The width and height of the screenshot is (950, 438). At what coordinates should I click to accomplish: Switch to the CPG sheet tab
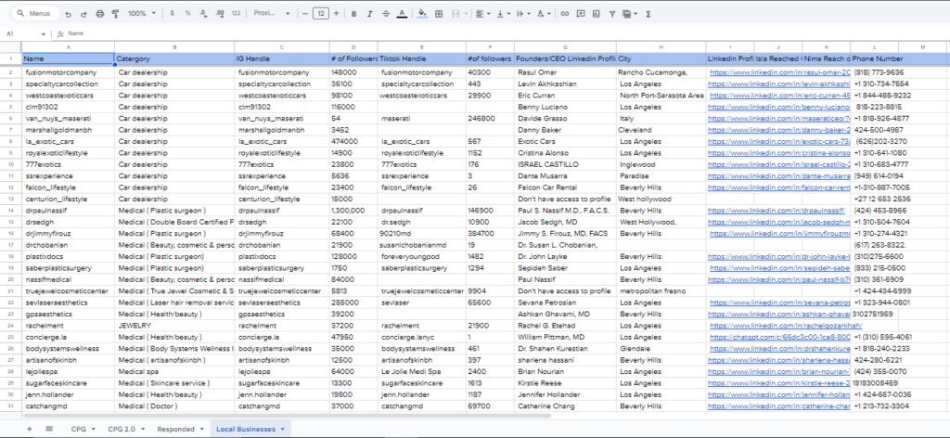point(79,429)
